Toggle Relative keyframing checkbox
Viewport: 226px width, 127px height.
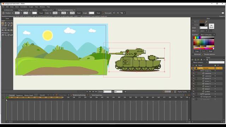(72, 95)
